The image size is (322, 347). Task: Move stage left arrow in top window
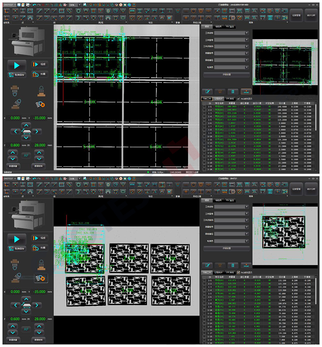click(x=16, y=131)
